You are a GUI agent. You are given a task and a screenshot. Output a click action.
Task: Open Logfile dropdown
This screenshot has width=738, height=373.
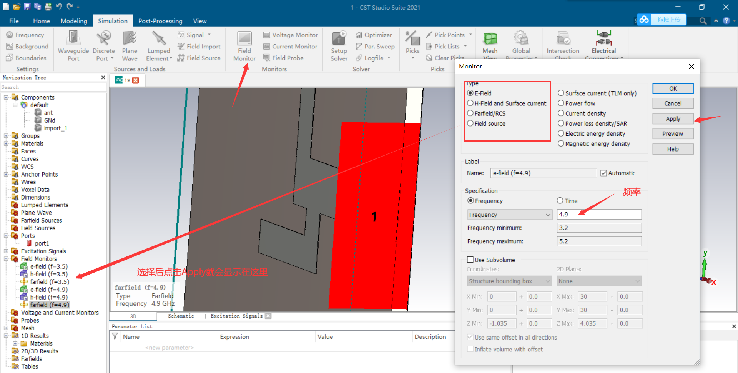coord(373,58)
